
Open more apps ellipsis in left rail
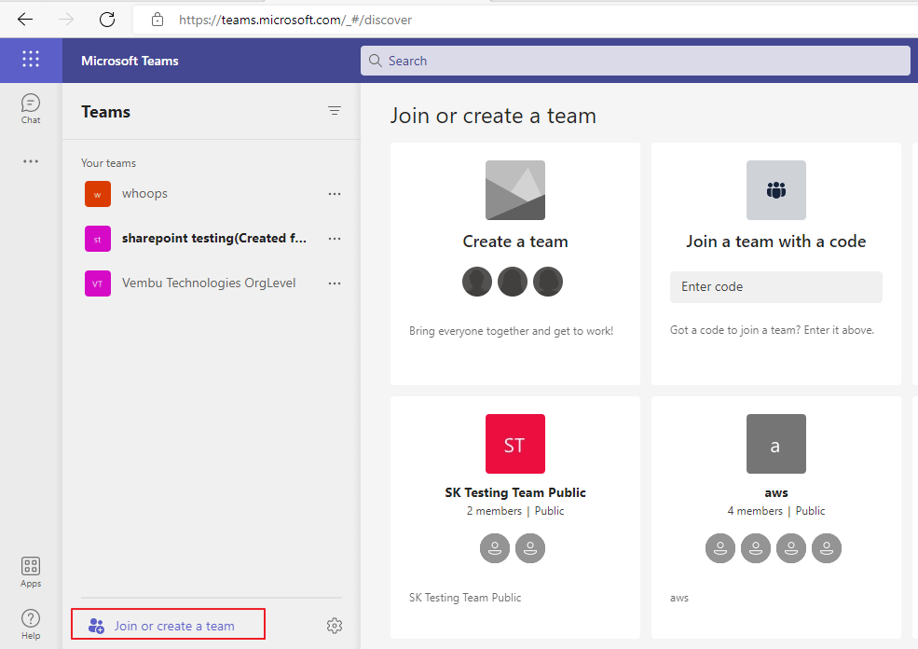(31, 161)
